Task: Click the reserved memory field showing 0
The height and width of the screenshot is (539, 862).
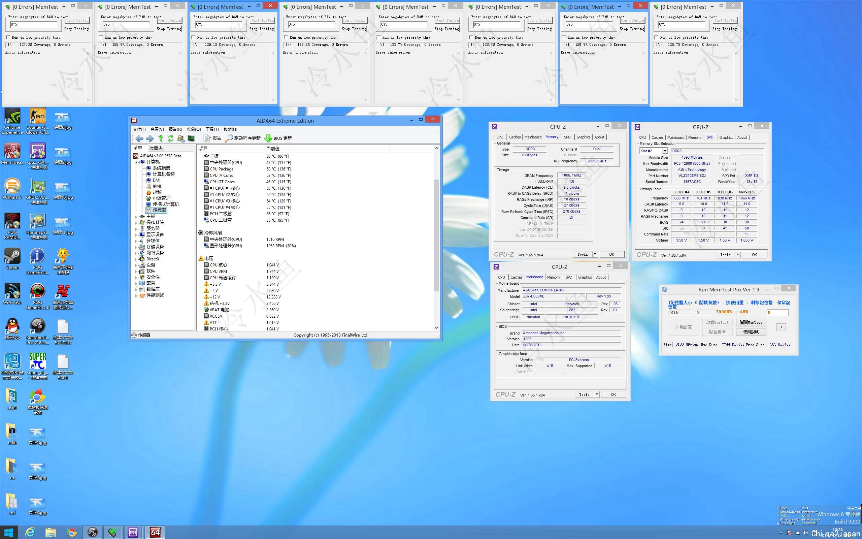Action: click(777, 313)
